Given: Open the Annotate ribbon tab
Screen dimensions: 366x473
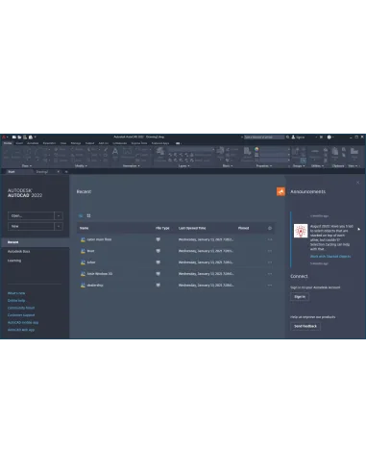Looking at the screenshot, I should point(33,143).
